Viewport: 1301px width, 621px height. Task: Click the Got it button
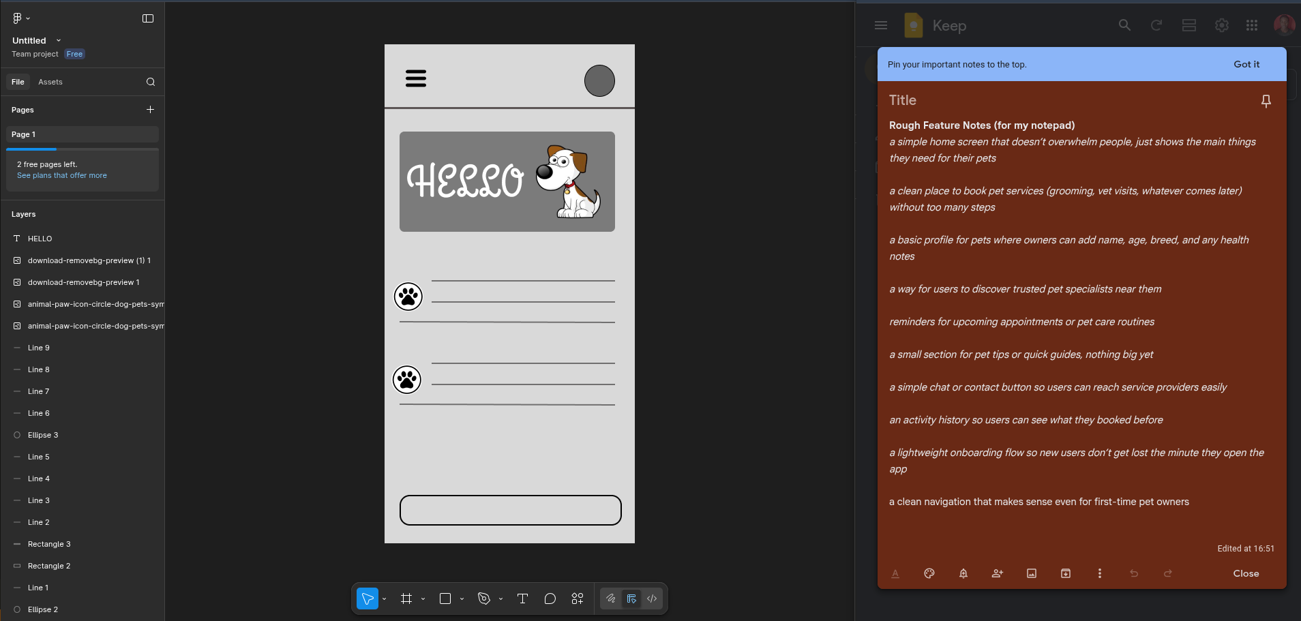click(x=1246, y=64)
